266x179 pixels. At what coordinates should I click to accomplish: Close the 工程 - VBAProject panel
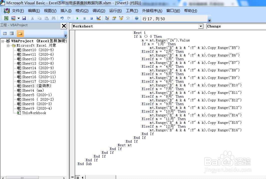64,26
